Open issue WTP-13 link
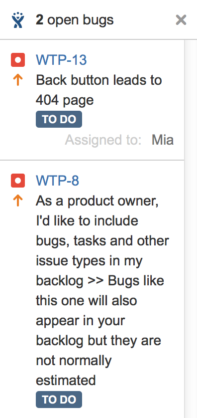The width and height of the screenshot is (197, 418). (x=61, y=60)
